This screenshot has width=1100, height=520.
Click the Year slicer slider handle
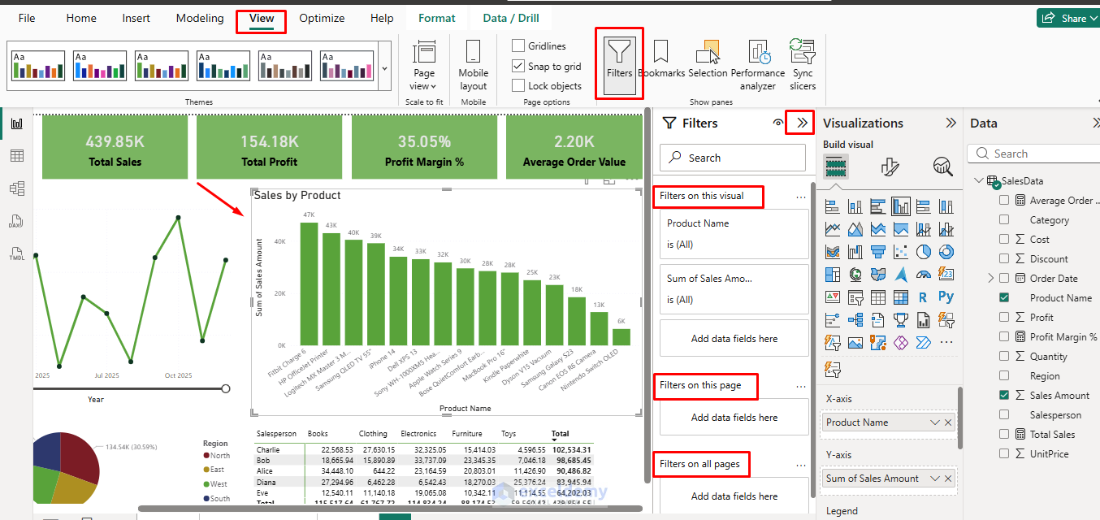226,388
